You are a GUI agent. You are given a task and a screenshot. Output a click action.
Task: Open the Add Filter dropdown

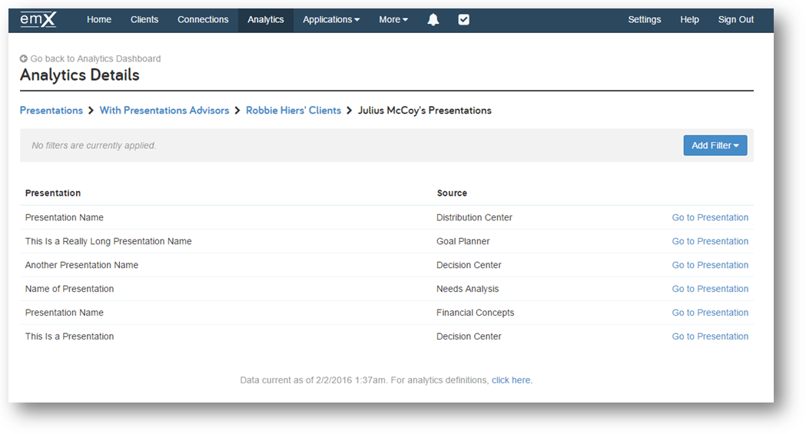715,145
